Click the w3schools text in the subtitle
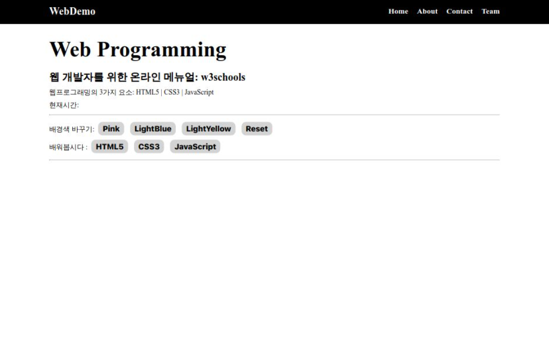 click(223, 78)
